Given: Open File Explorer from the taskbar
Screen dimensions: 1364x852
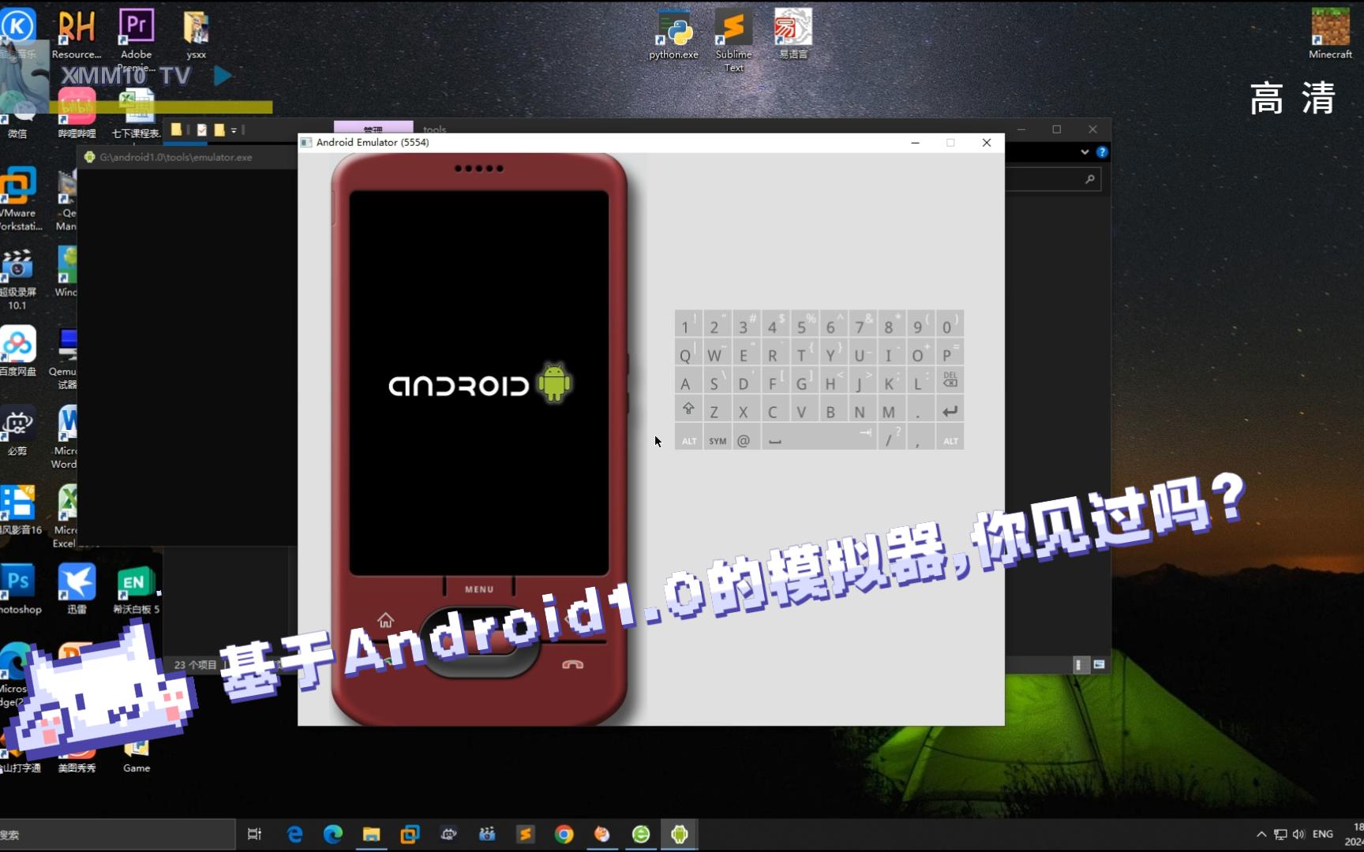Looking at the screenshot, I should click(x=371, y=834).
